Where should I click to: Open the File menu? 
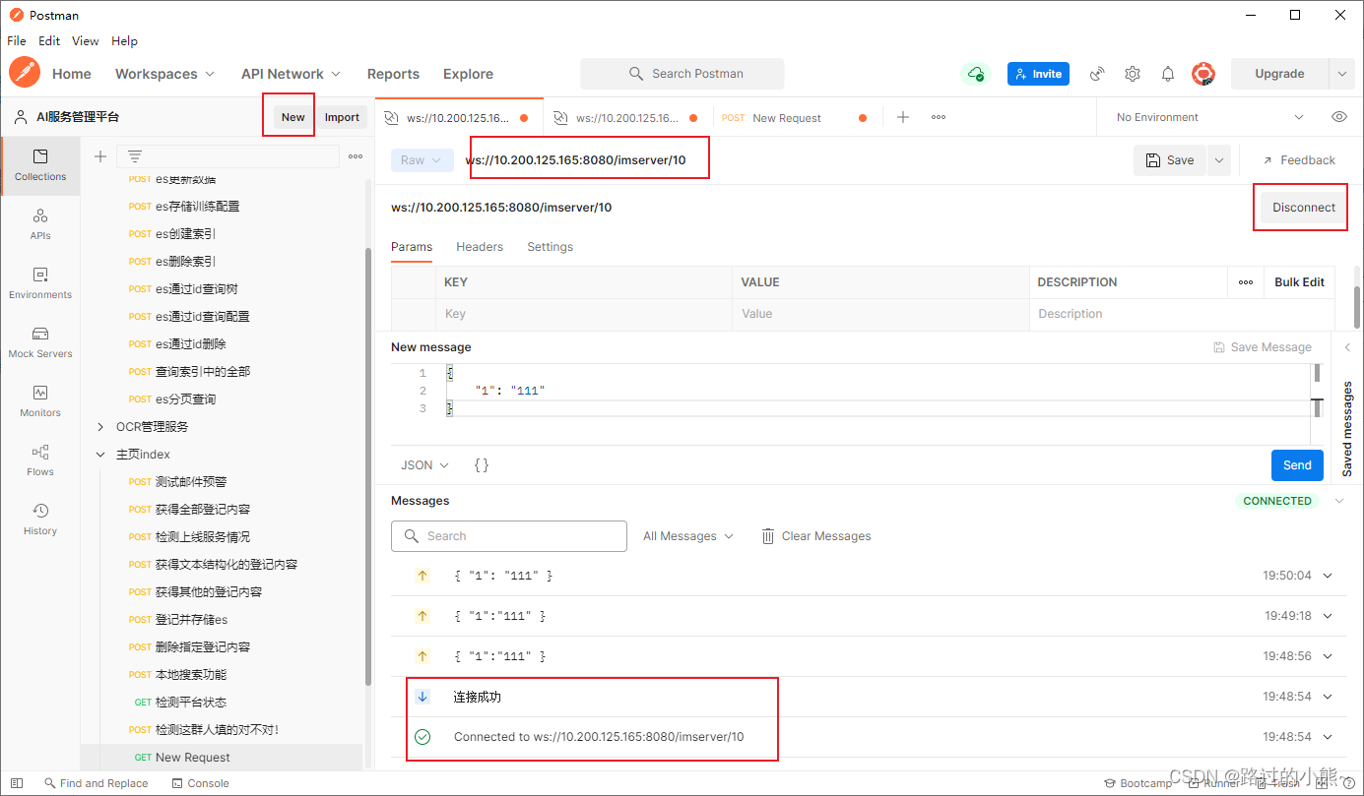(16, 40)
